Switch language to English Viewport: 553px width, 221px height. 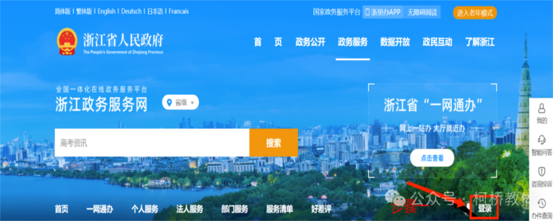click(107, 11)
